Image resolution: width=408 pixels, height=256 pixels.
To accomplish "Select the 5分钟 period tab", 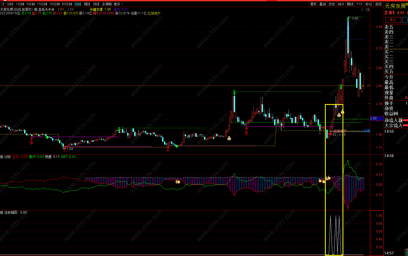I will [x=31, y=4].
